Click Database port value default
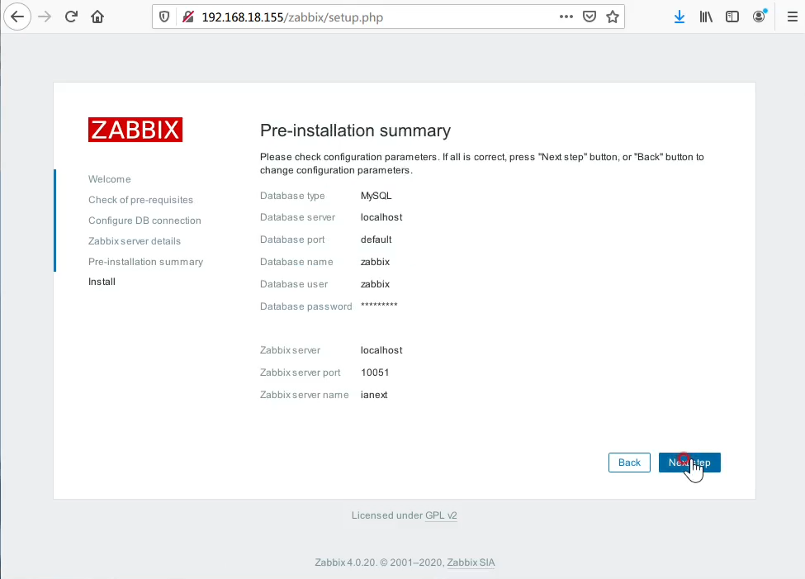This screenshot has width=805, height=579. click(376, 240)
